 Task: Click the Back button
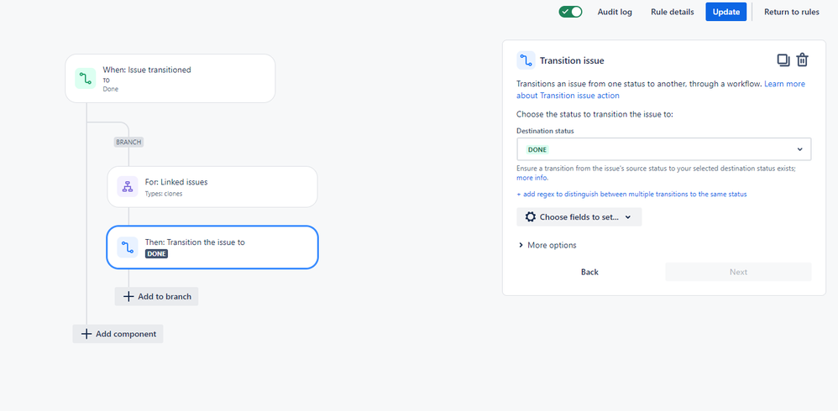coord(589,272)
